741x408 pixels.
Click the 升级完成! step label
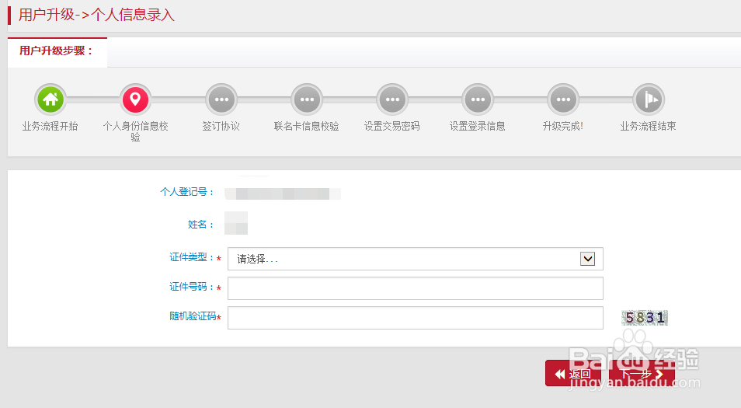(x=563, y=126)
